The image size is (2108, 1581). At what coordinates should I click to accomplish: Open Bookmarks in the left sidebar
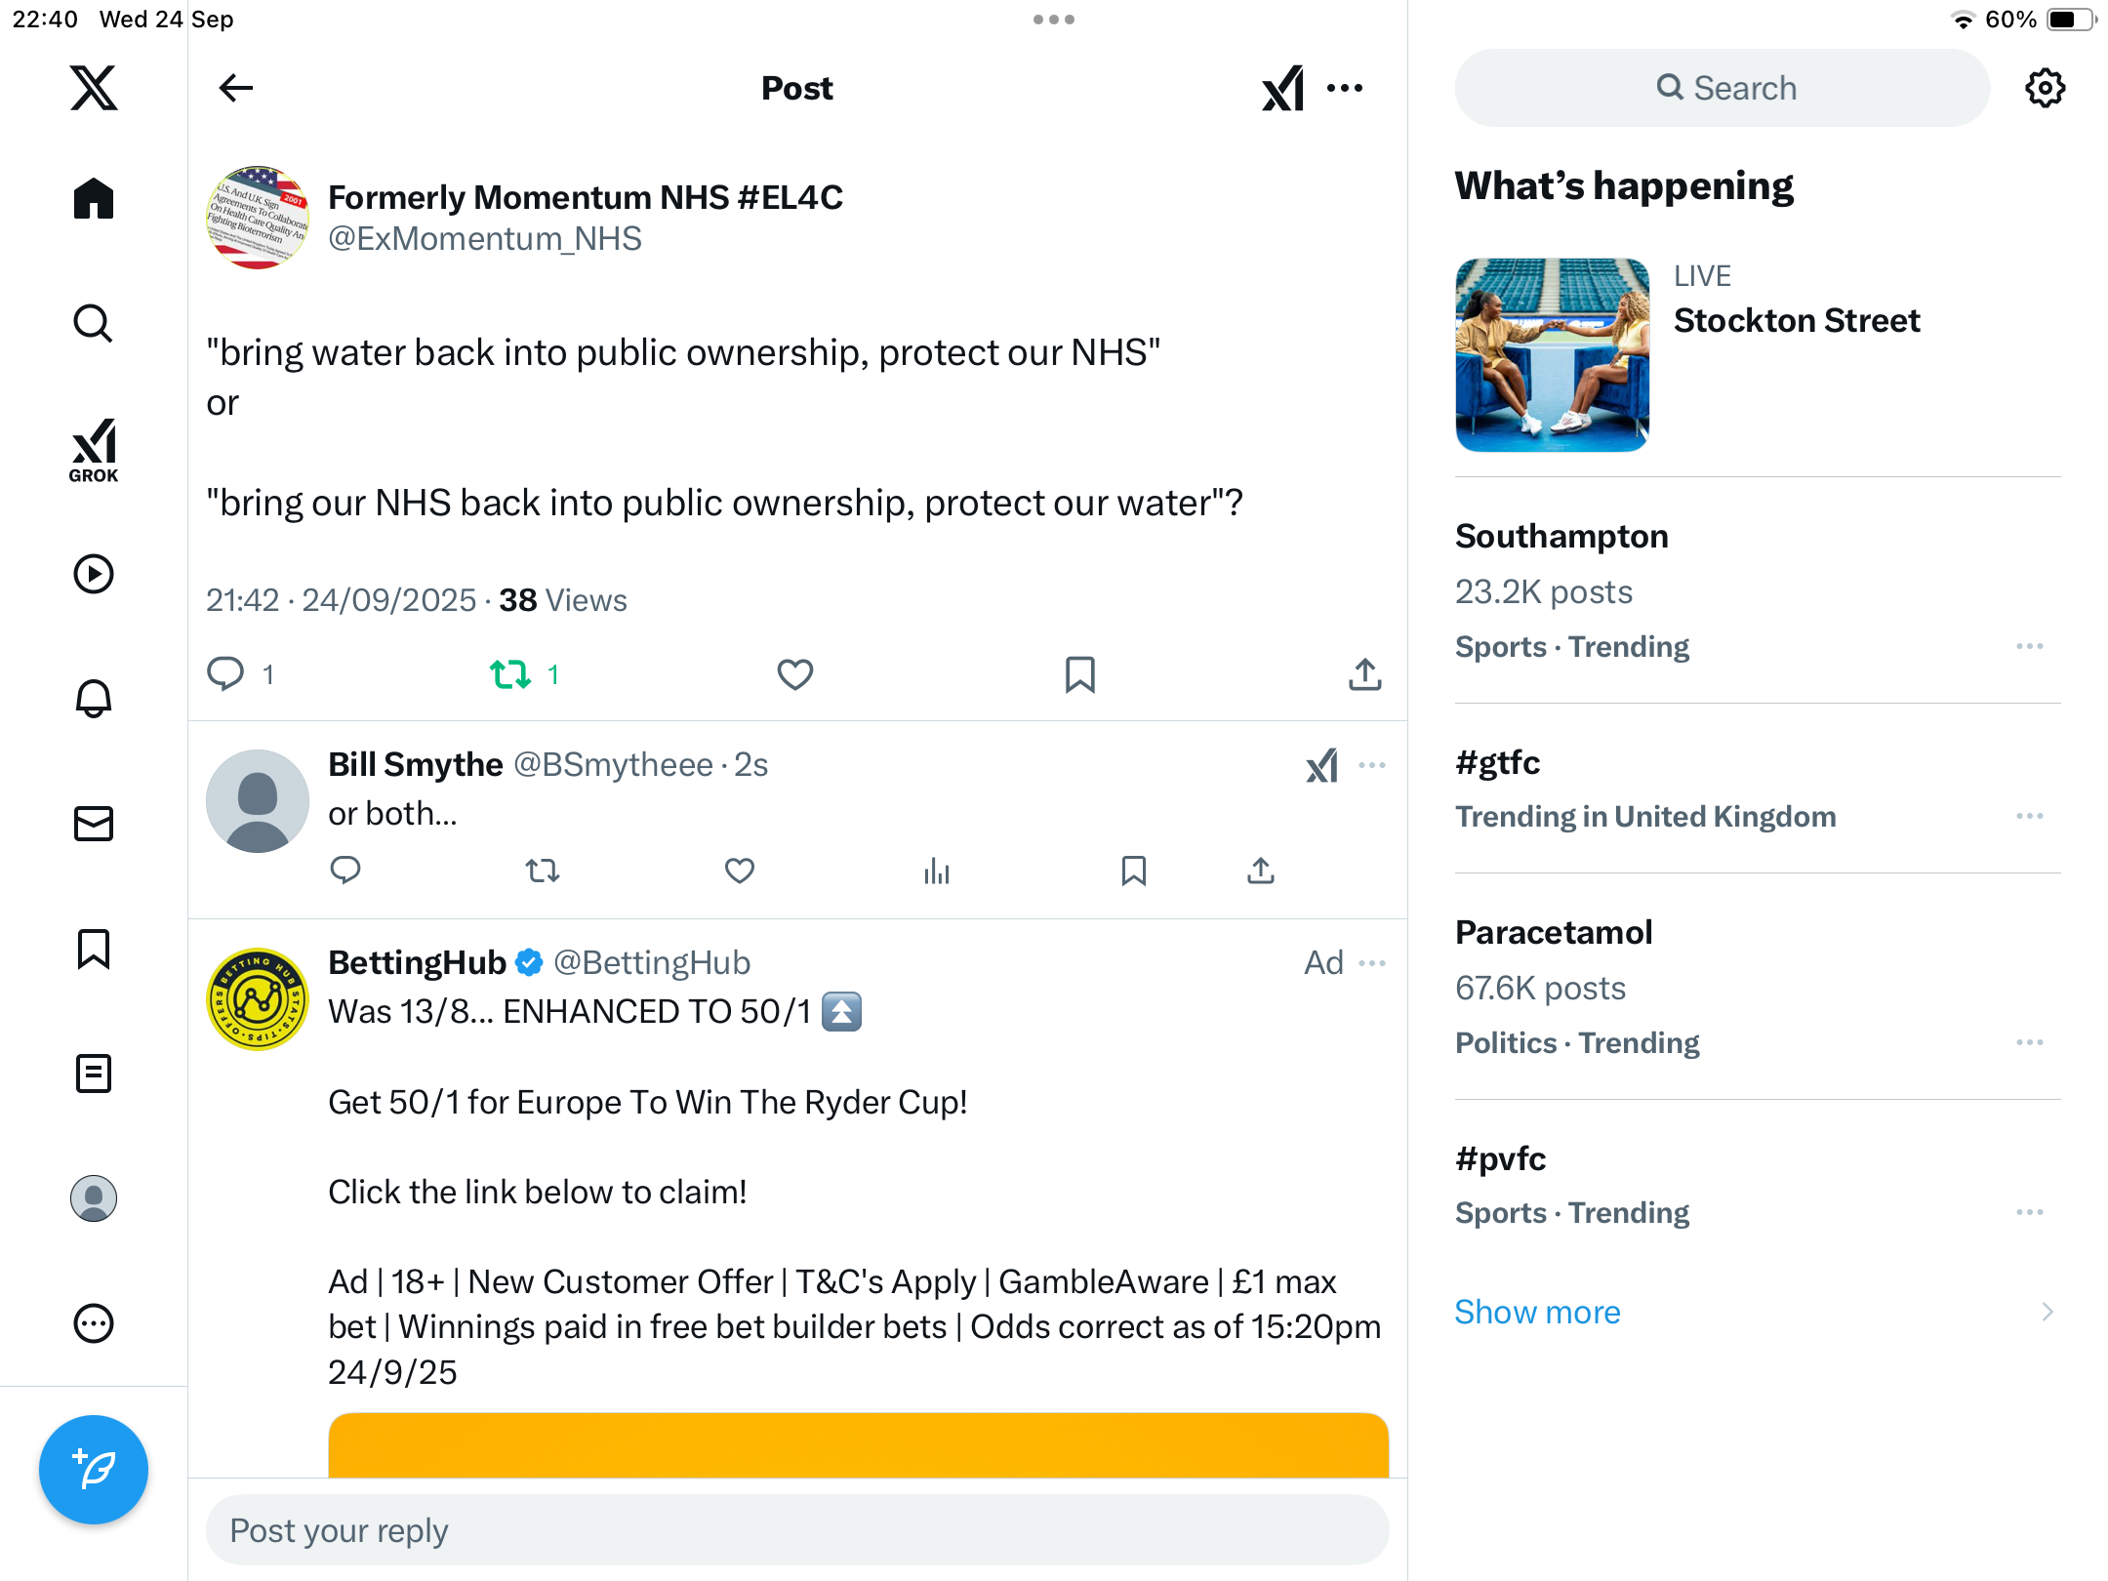point(94,949)
